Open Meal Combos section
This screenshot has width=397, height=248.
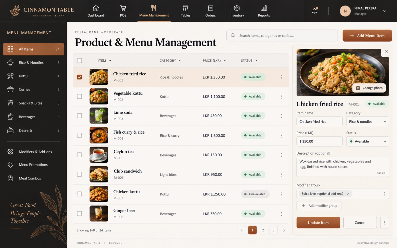click(34, 178)
